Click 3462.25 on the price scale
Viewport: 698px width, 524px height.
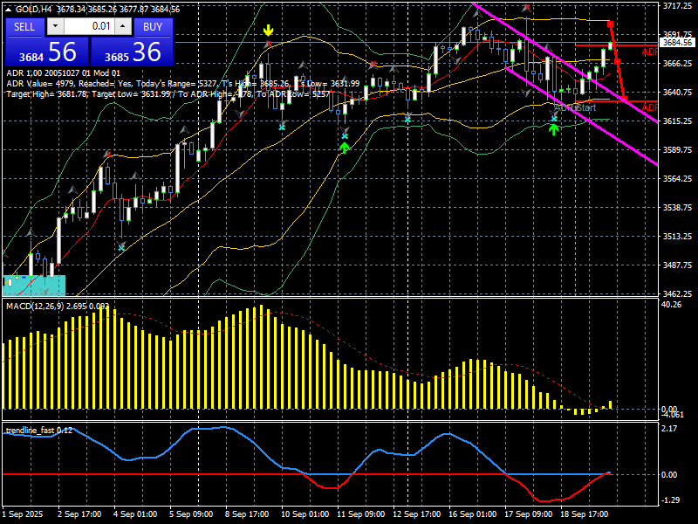point(677,294)
